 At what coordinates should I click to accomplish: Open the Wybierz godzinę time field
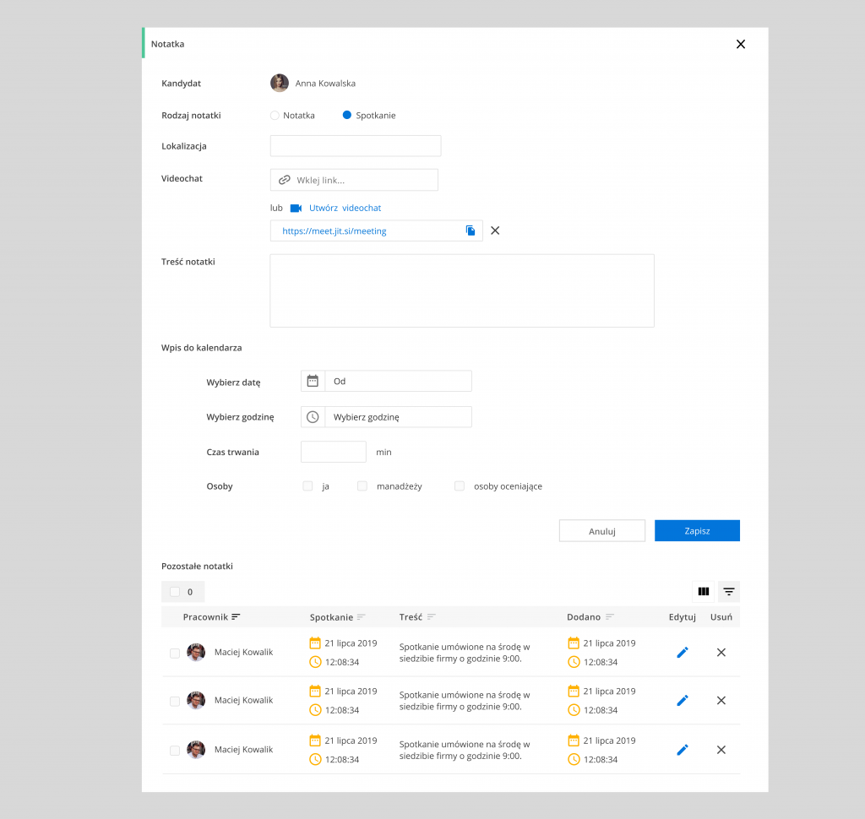pyautogui.click(x=399, y=417)
